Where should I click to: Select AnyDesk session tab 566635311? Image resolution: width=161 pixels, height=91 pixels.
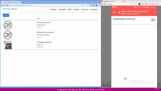[115, 2]
